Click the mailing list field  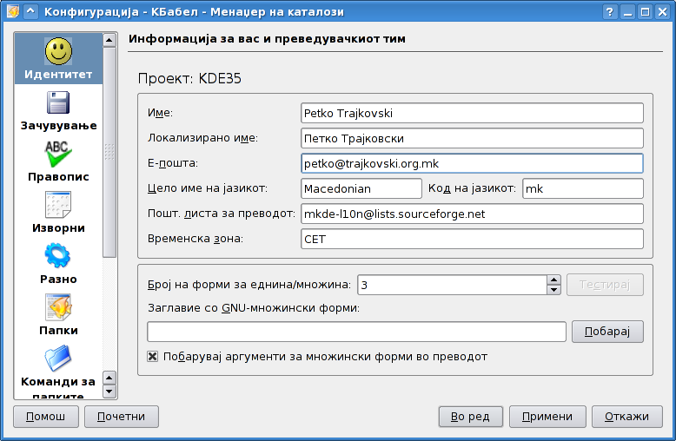click(472, 214)
